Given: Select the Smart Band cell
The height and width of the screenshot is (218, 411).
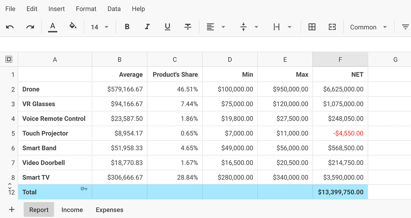Looking at the screenshot, I should click(55, 148).
